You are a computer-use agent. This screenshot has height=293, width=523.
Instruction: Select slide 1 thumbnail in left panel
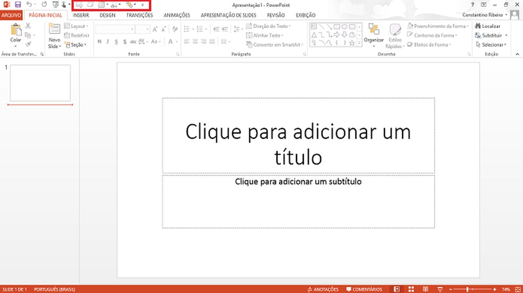tap(40, 83)
